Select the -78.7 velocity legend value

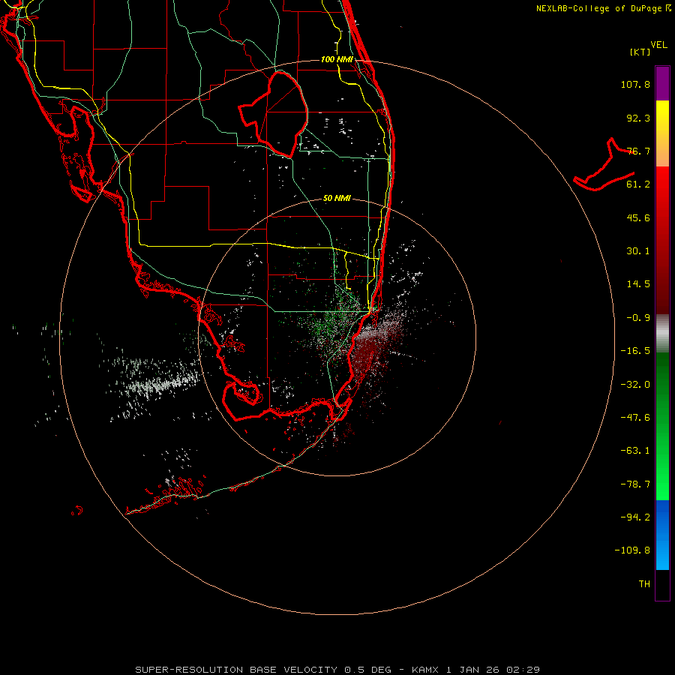[x=635, y=484]
